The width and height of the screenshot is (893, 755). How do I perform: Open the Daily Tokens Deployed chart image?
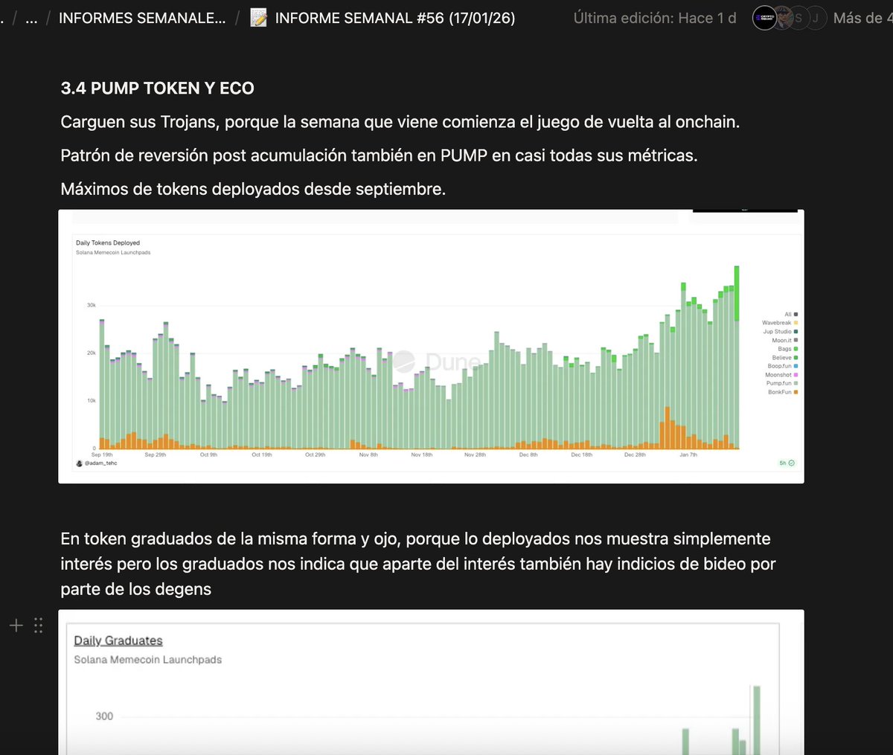417,350
